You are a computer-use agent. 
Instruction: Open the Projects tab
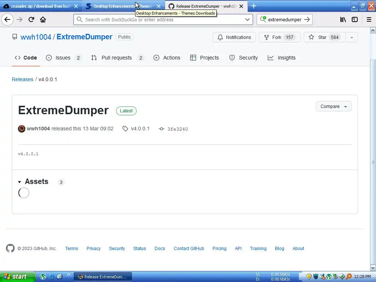pos(204,58)
